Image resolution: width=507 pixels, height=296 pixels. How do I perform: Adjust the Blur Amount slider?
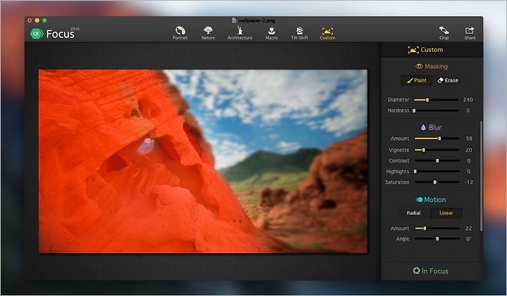tap(437, 139)
